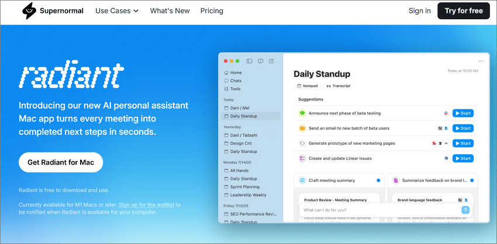Click the compose new note icon
The height and width of the screenshot is (244, 497).
pos(271,61)
